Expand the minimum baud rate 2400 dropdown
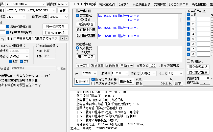The height and width of the screenshot is (132, 213). (16, 17)
